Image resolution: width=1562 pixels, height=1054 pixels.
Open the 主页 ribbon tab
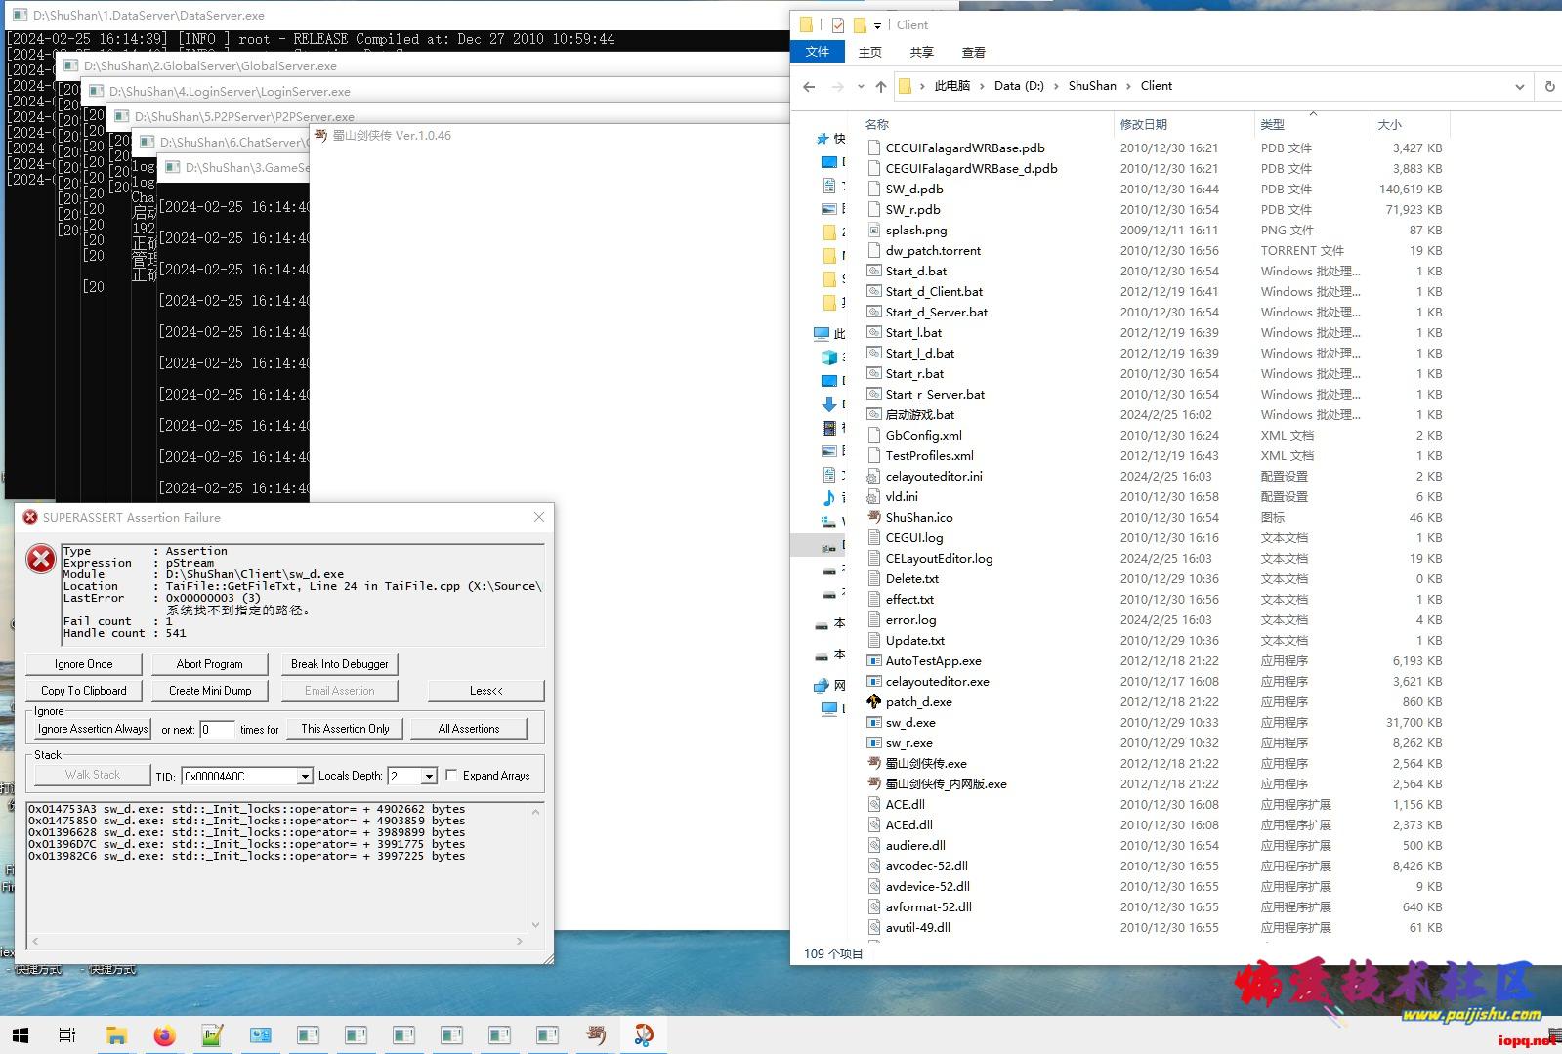click(869, 52)
